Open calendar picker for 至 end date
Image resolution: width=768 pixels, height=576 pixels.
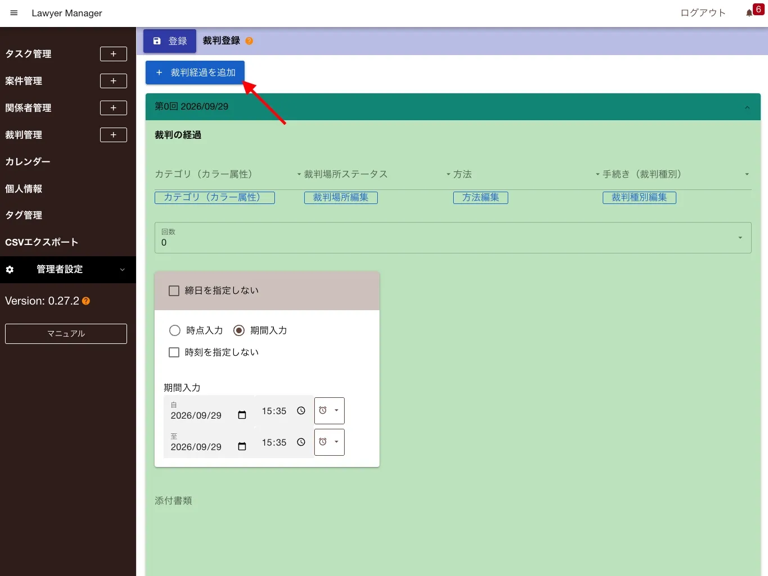click(242, 447)
